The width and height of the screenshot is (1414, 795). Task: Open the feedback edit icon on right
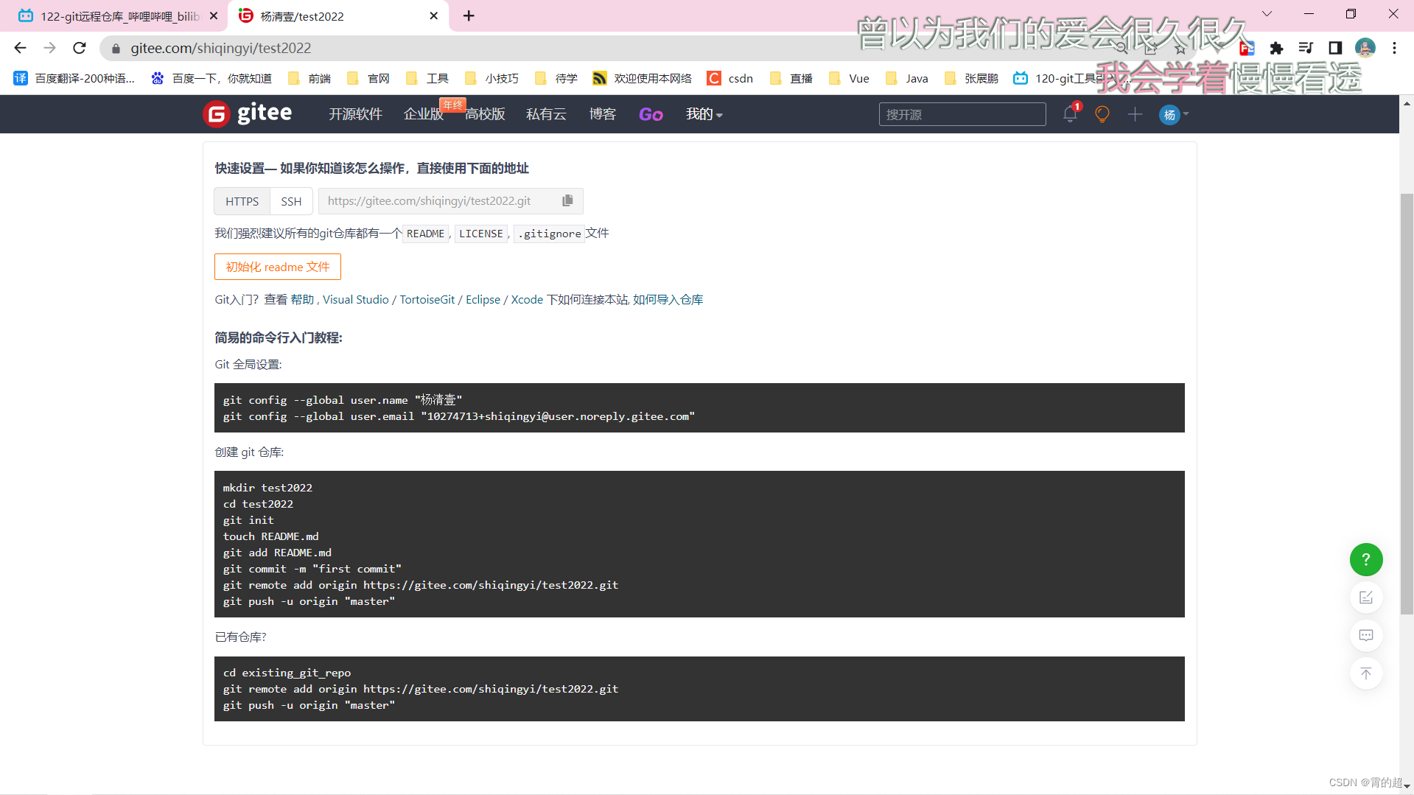[1366, 598]
